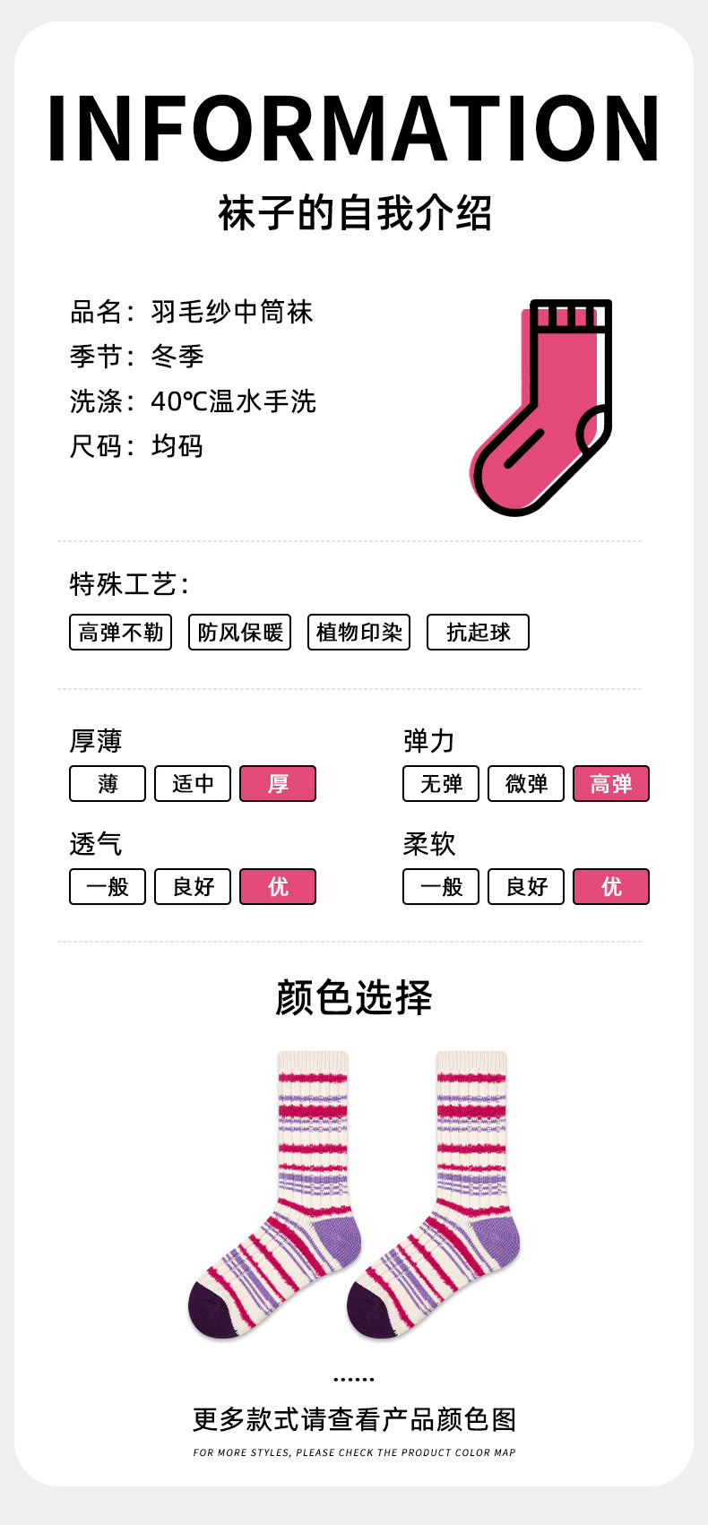Click the 抗起球 feature tag
The image size is (708, 1525).
tap(478, 633)
